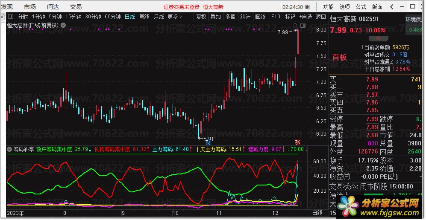
Task: Click the 首板 tag
Action: [340, 57]
